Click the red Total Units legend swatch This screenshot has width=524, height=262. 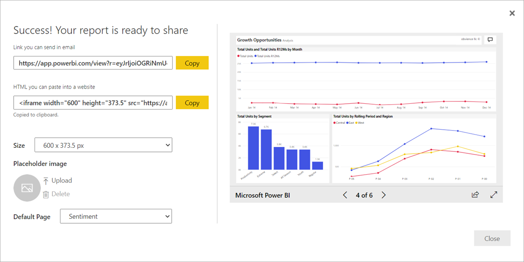coord(239,55)
